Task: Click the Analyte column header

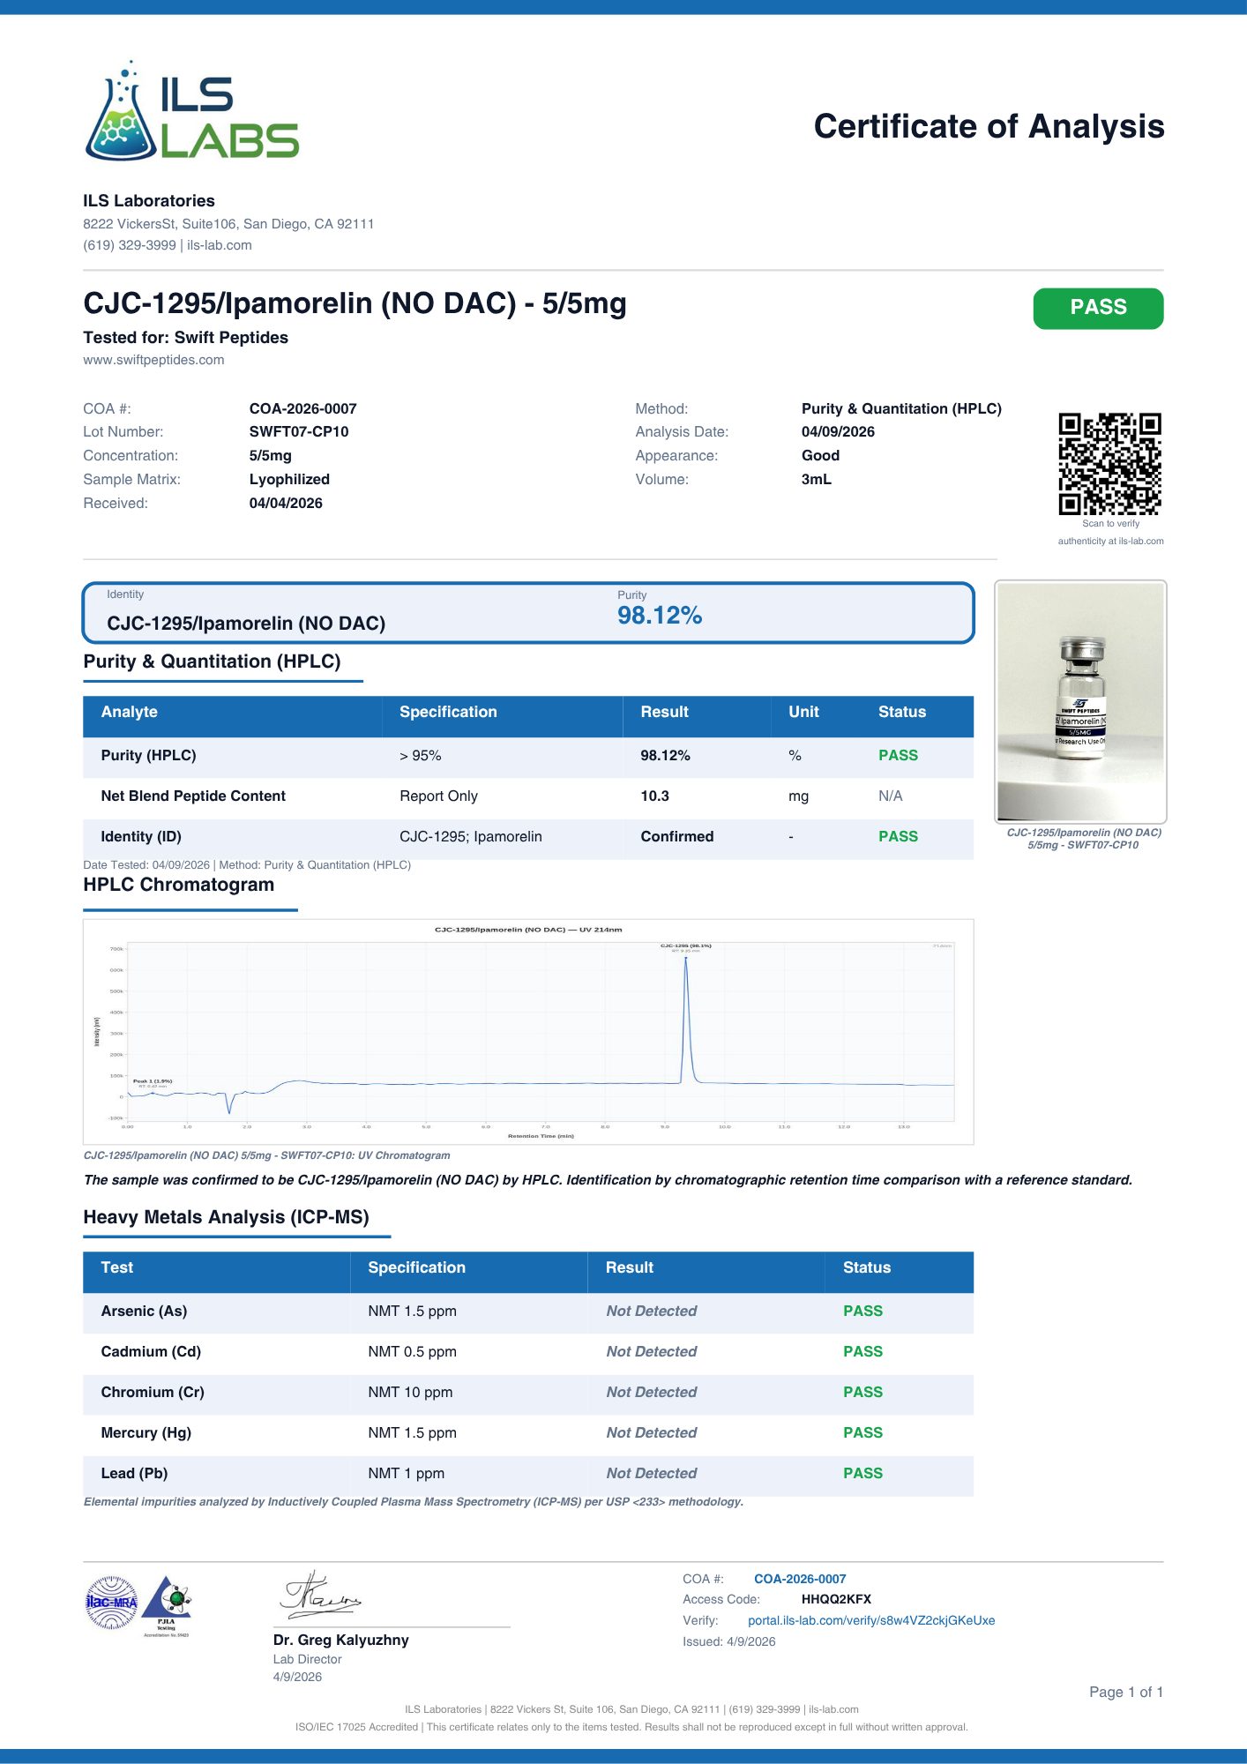Action: pyautogui.click(x=129, y=712)
